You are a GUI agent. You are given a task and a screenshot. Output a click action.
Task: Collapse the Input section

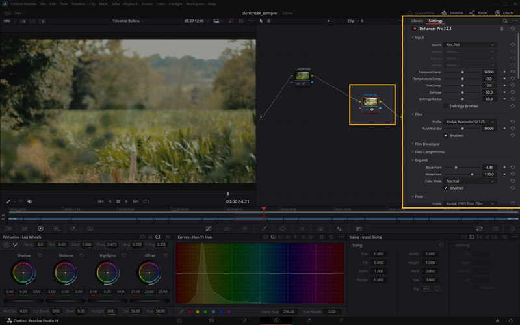click(x=417, y=38)
